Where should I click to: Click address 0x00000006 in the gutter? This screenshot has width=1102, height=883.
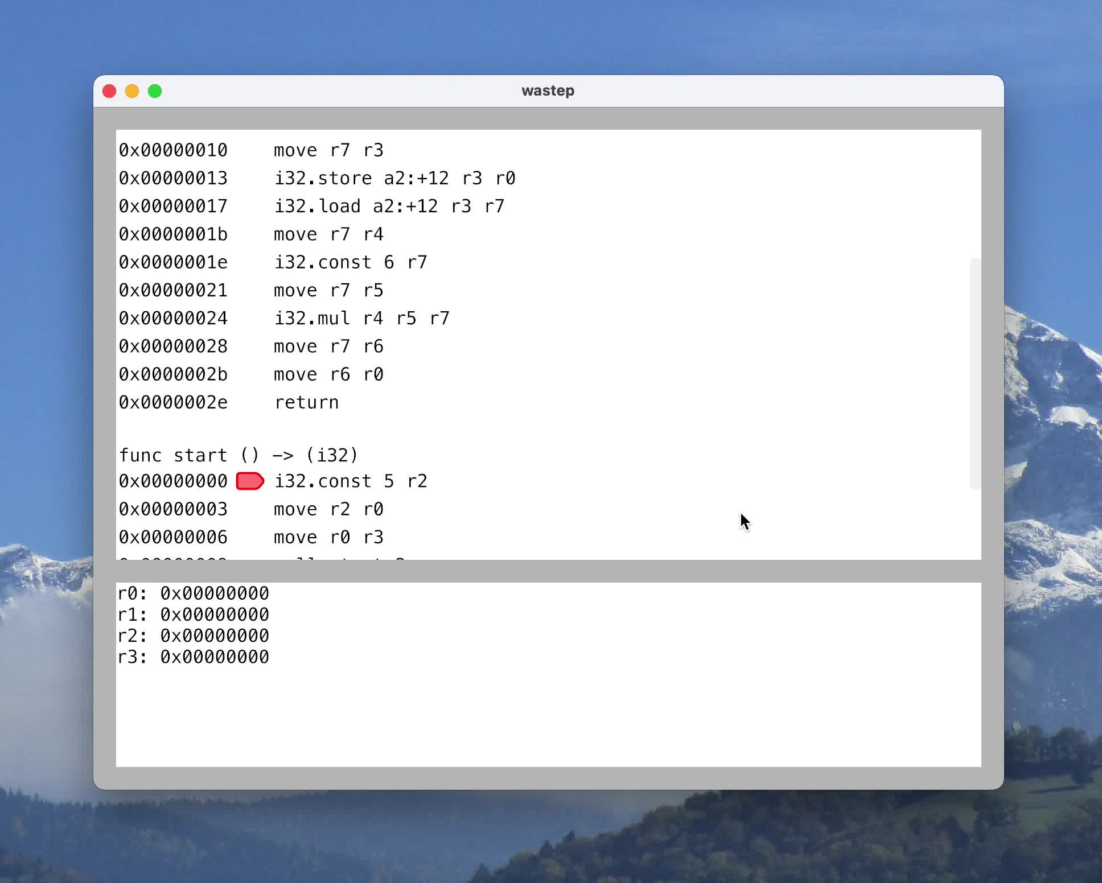[x=173, y=537]
